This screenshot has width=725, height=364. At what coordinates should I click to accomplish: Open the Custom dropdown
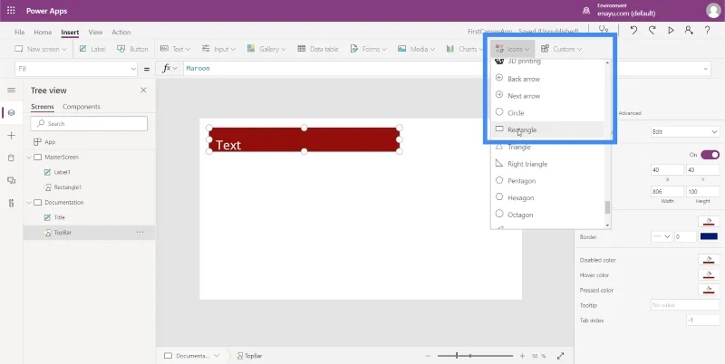click(561, 49)
